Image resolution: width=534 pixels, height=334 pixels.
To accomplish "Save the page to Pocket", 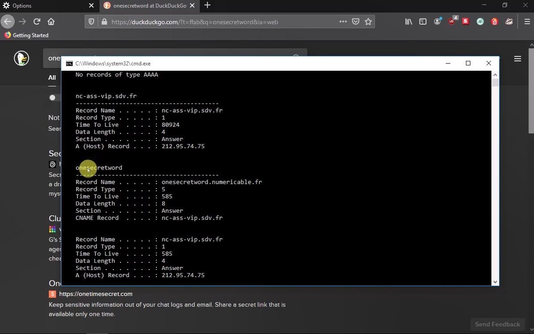I will (356, 21).
